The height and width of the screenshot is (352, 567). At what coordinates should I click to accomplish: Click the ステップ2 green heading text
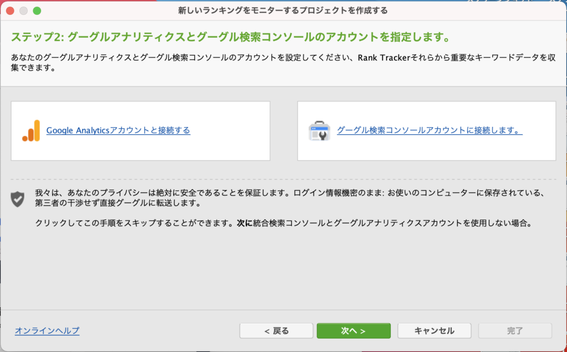231,37
